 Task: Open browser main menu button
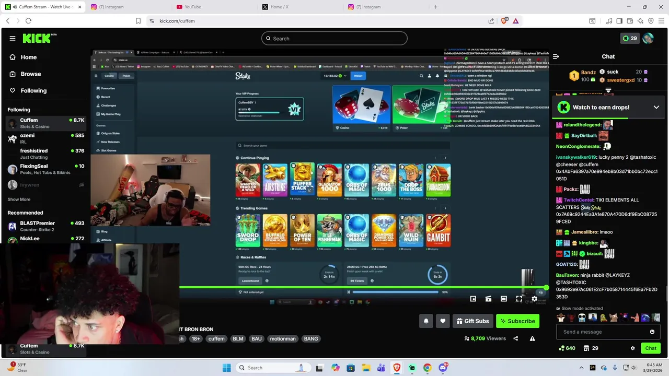coord(661,21)
